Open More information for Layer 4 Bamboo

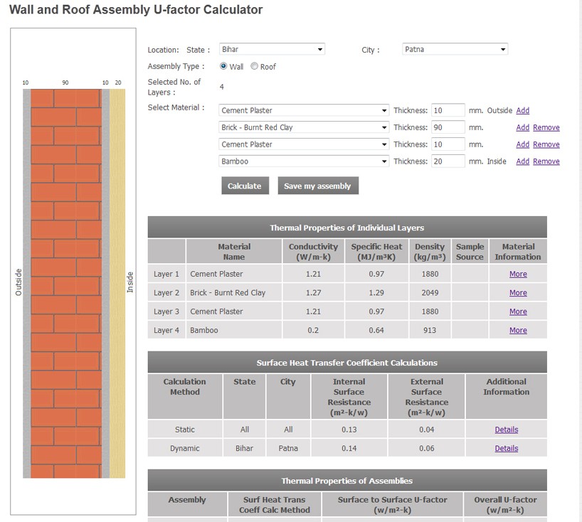(518, 330)
